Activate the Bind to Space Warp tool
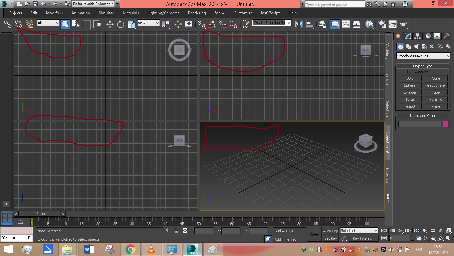Screen dimensions: 454x256 click(29, 24)
